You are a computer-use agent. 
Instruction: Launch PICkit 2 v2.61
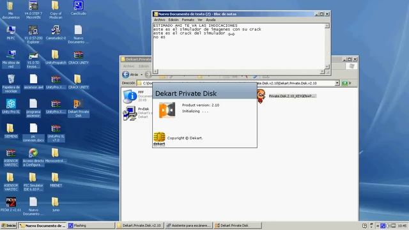coord(11,204)
